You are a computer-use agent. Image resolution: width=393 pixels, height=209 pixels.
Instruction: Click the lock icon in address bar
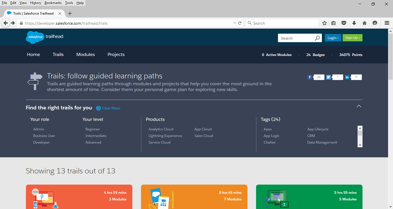click(x=21, y=23)
